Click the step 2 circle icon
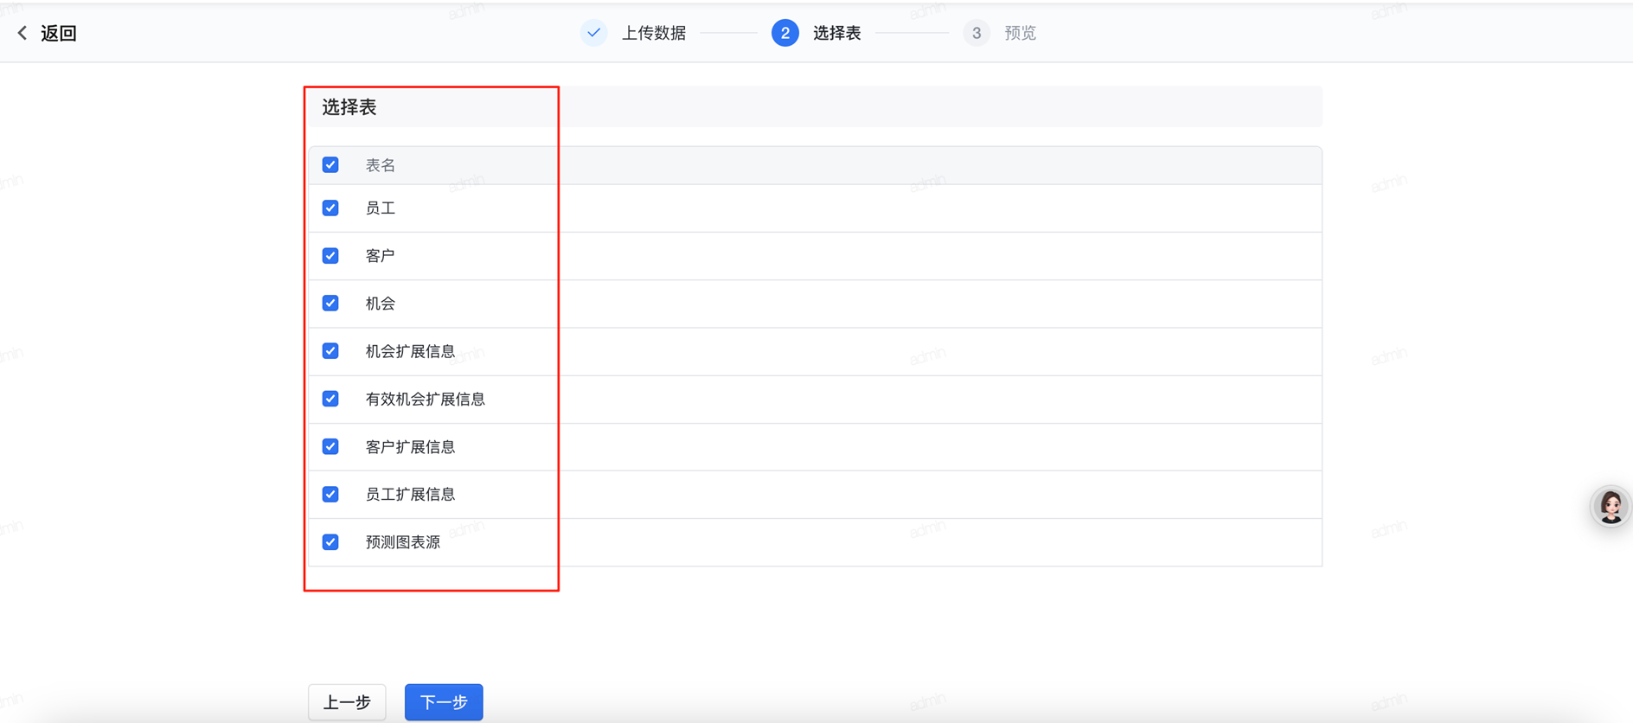 click(x=785, y=33)
